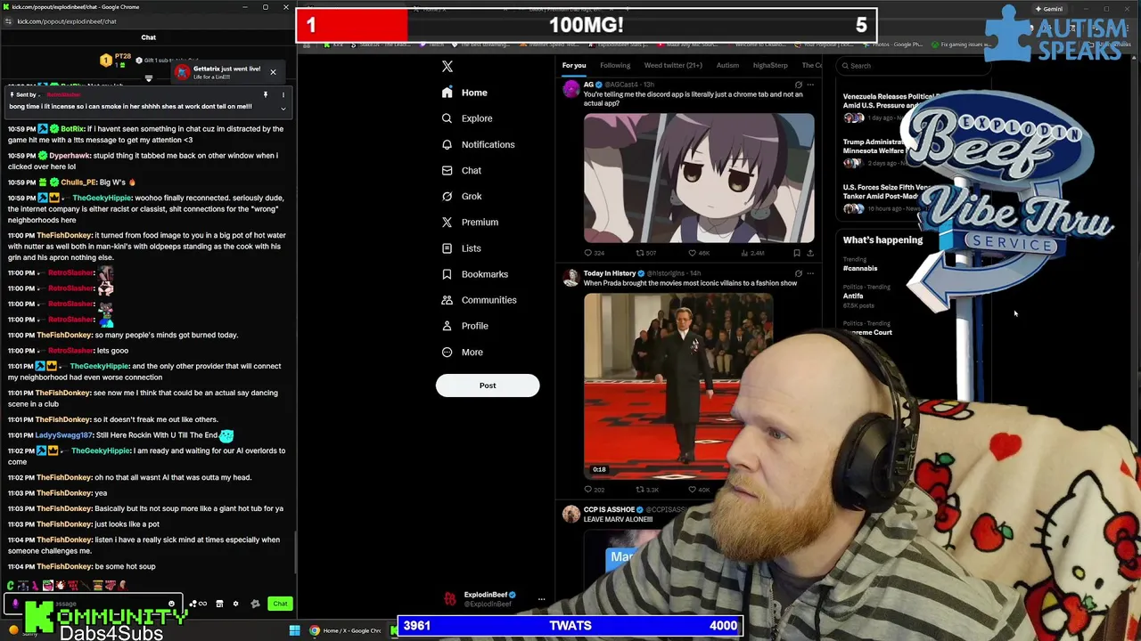Open Chat envelope in X sidebar
1141x641 pixels.
coord(447,170)
